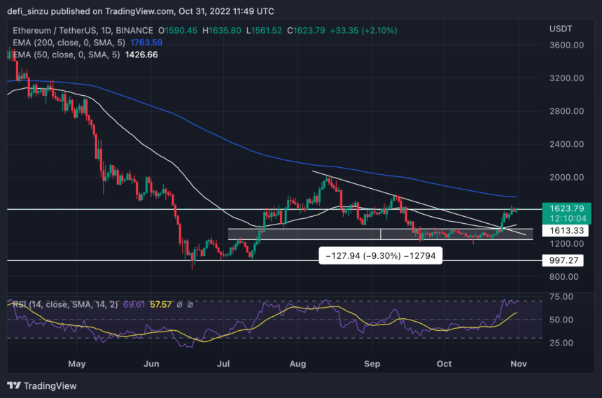This screenshot has height=398, width=602.
Task: Click the TradingView text at bottom left
Action: pos(49,385)
